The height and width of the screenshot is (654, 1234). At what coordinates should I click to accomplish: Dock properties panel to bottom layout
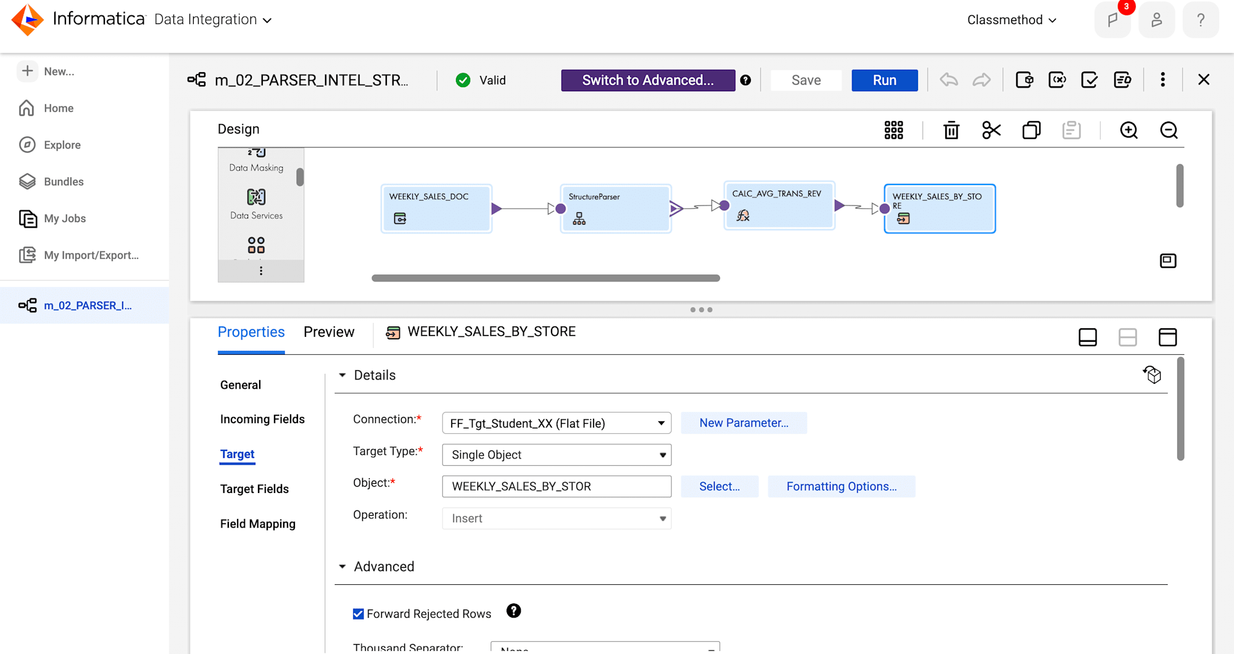coord(1088,337)
